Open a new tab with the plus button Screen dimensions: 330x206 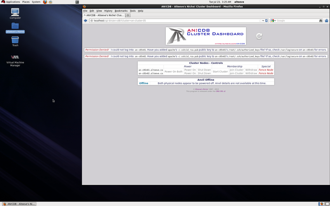128,15
